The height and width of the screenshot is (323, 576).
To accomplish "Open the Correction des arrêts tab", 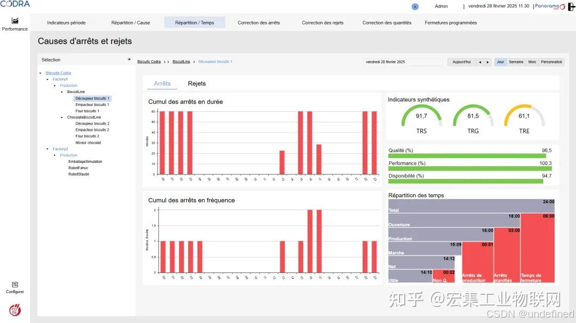I will click(x=259, y=23).
